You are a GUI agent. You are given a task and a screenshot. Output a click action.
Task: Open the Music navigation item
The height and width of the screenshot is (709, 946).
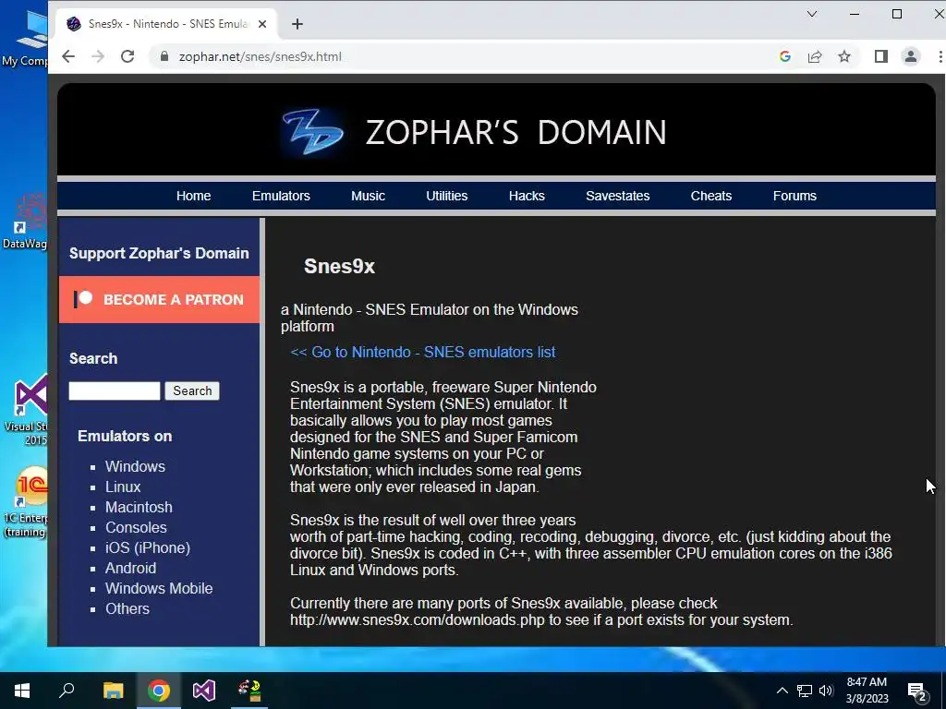click(368, 196)
